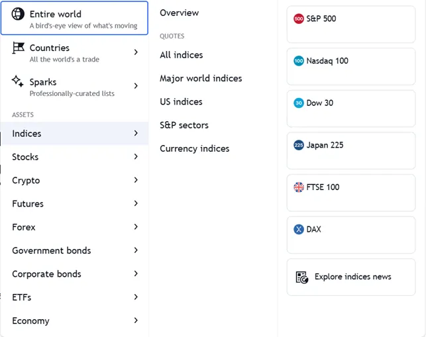Click the DAX blue X icon
The height and width of the screenshot is (337, 426).
click(298, 230)
